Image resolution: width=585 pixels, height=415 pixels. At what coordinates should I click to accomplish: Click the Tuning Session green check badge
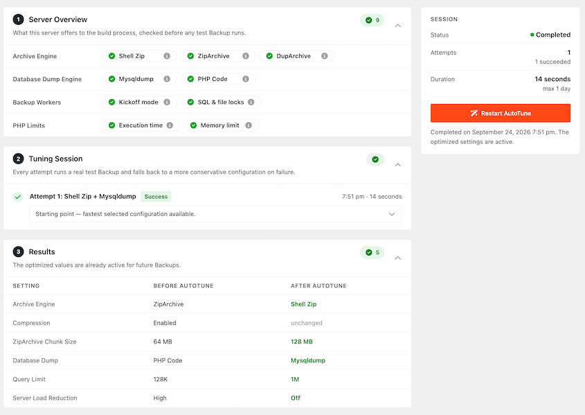(375, 159)
